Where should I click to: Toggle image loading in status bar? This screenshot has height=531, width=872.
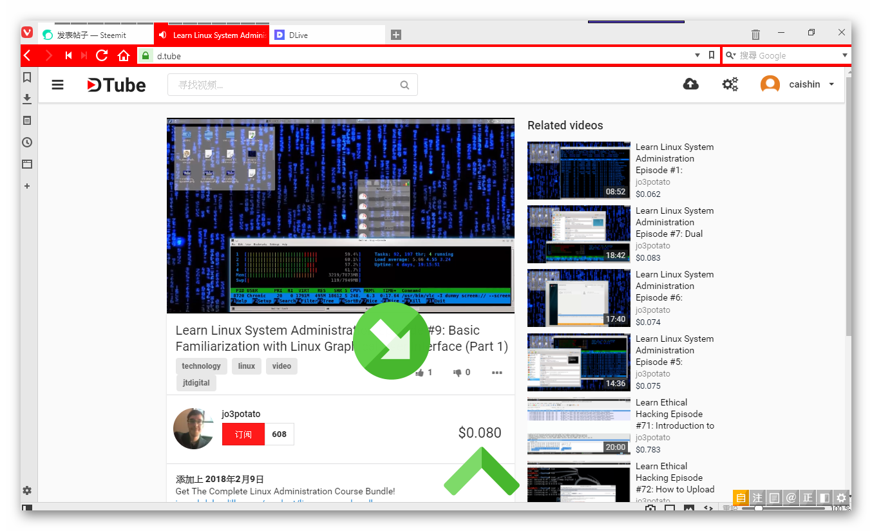(x=689, y=508)
